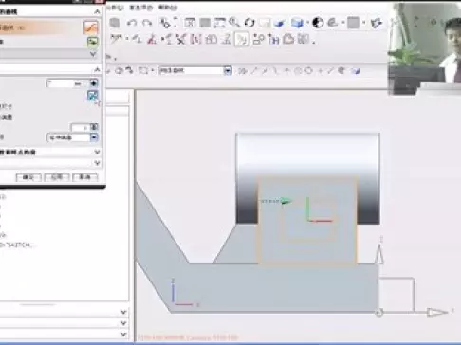Click the Reverse Direction icon in dialog

[x=92, y=95]
